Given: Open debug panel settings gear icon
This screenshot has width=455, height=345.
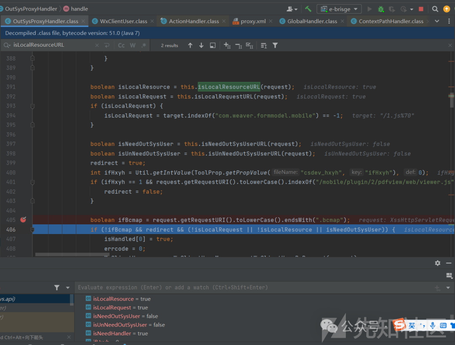Looking at the screenshot, I should 438,263.
